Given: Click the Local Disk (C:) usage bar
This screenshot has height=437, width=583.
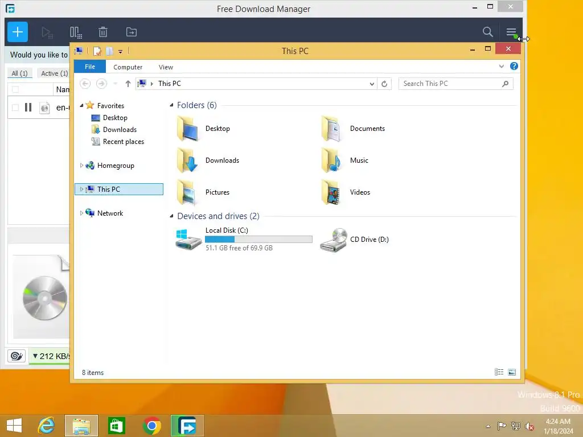Looking at the screenshot, I should (259, 240).
